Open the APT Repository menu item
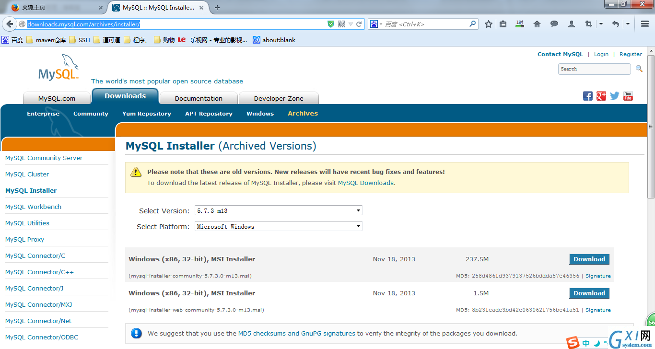This screenshot has width=655, height=349. point(209,114)
